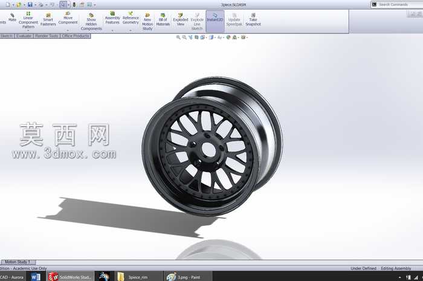Open Bill of Materials

(163, 19)
